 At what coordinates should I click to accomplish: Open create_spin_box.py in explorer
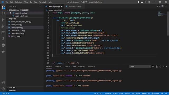(x=18, y=31)
